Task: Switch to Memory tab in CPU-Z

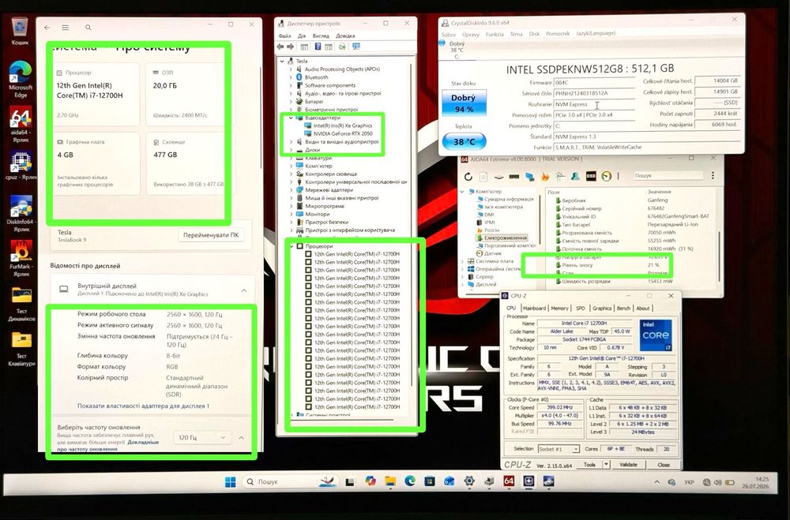Action: click(559, 308)
